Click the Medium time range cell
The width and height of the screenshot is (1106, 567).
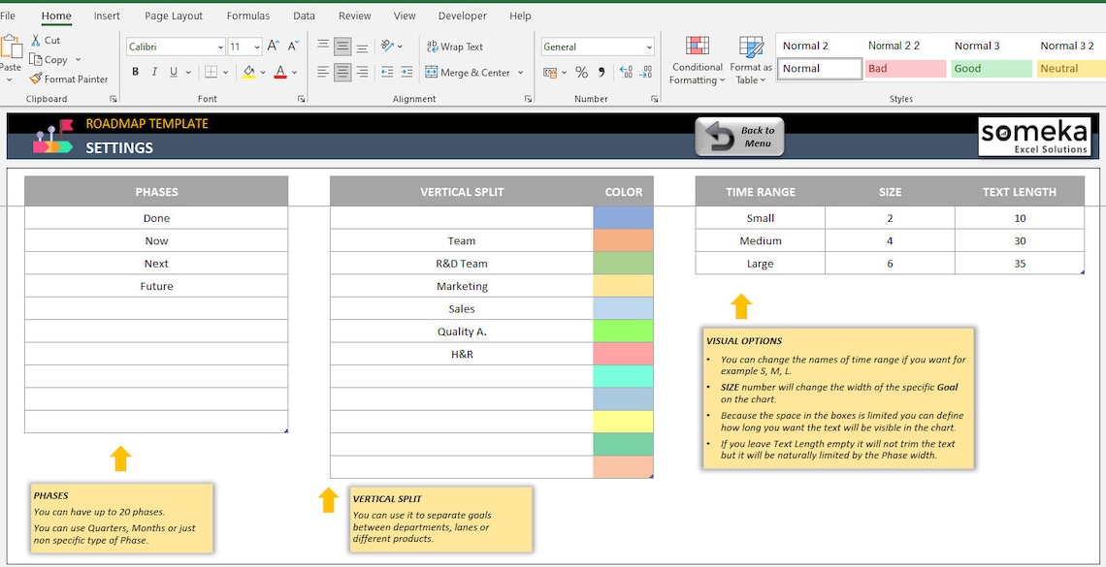pos(760,240)
